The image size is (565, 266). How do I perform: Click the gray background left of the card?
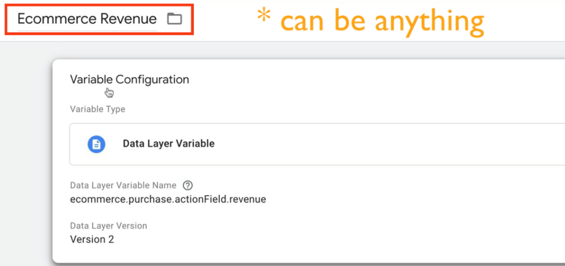[26, 152]
